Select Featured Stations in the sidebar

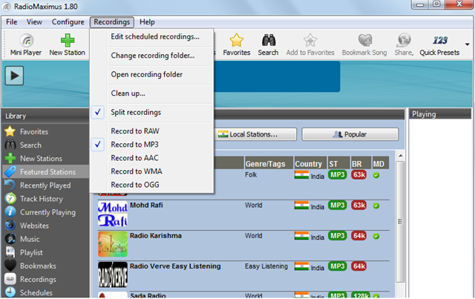point(46,172)
